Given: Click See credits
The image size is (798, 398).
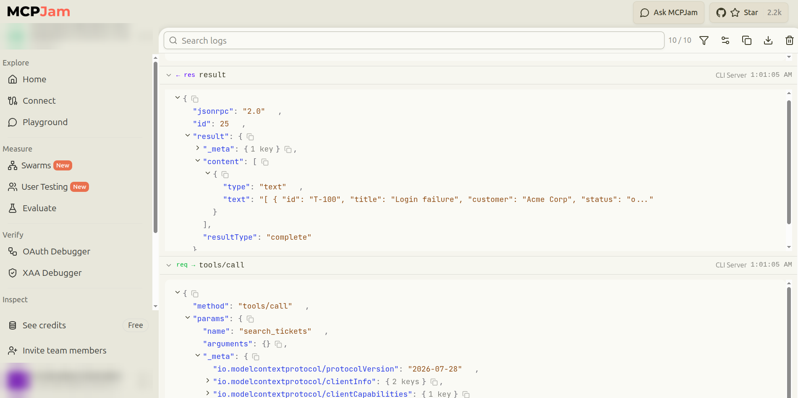Looking at the screenshot, I should 44,325.
